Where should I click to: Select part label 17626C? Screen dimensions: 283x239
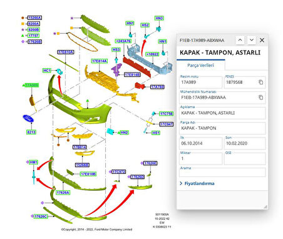[41, 216]
